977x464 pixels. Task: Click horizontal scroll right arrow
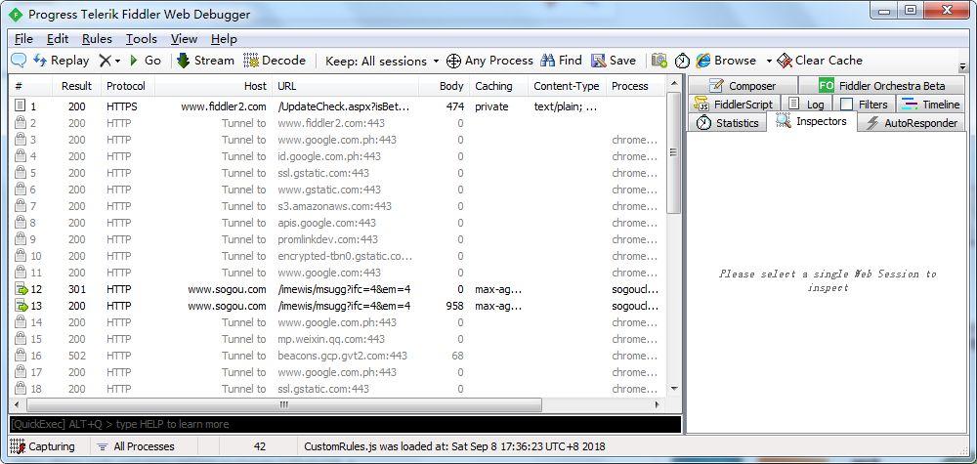(x=658, y=404)
